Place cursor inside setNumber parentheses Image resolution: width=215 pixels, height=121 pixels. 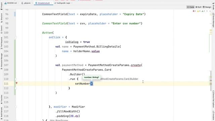pyautogui.click(x=91, y=84)
